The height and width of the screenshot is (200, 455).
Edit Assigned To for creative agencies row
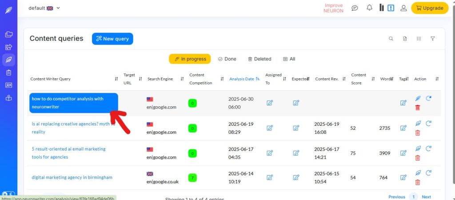pos(270,128)
